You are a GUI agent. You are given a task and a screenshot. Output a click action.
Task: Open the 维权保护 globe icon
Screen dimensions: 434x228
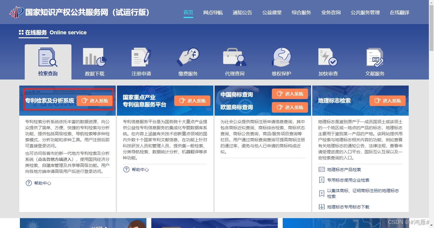click(x=281, y=57)
